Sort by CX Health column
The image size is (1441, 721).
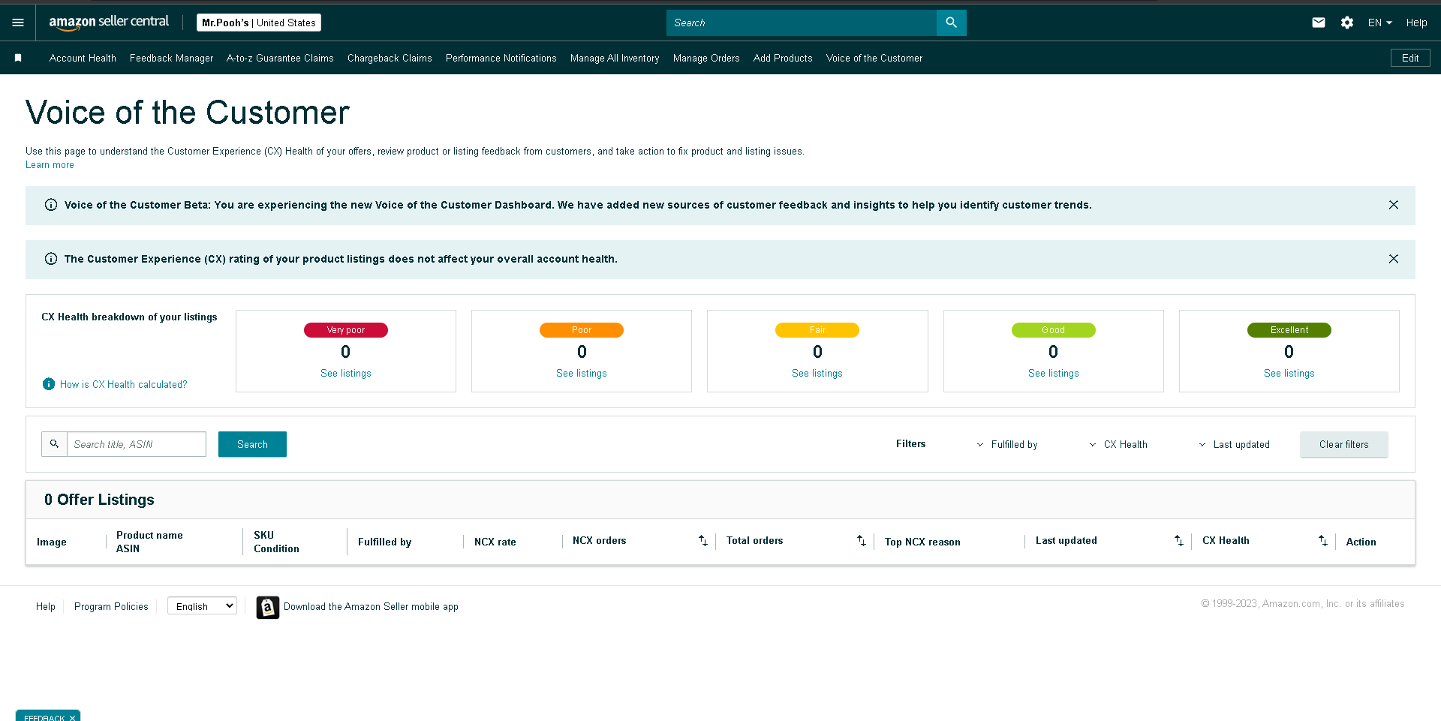tap(1323, 540)
